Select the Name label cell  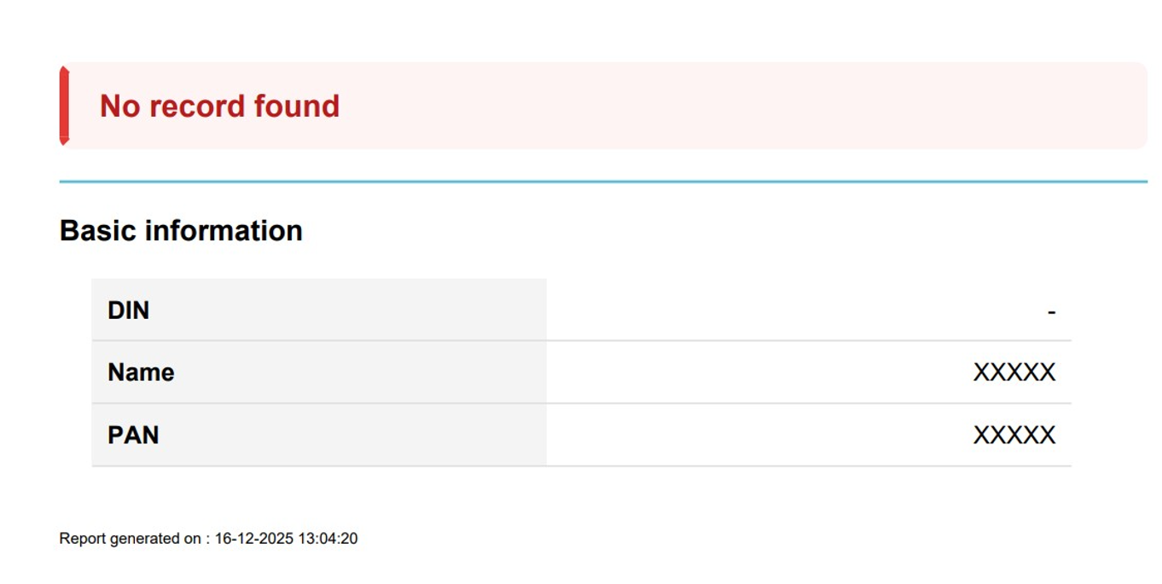point(318,373)
